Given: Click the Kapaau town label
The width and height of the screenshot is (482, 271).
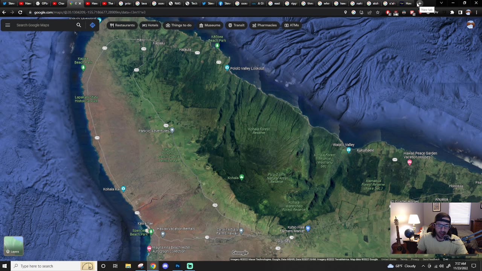Looking at the screenshot, I should (159, 43).
